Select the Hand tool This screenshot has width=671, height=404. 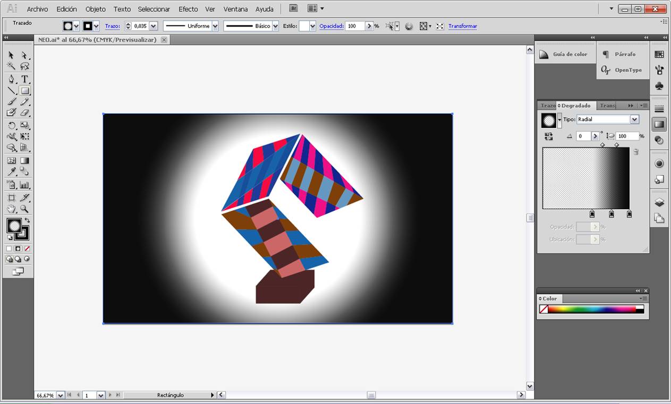click(x=11, y=209)
